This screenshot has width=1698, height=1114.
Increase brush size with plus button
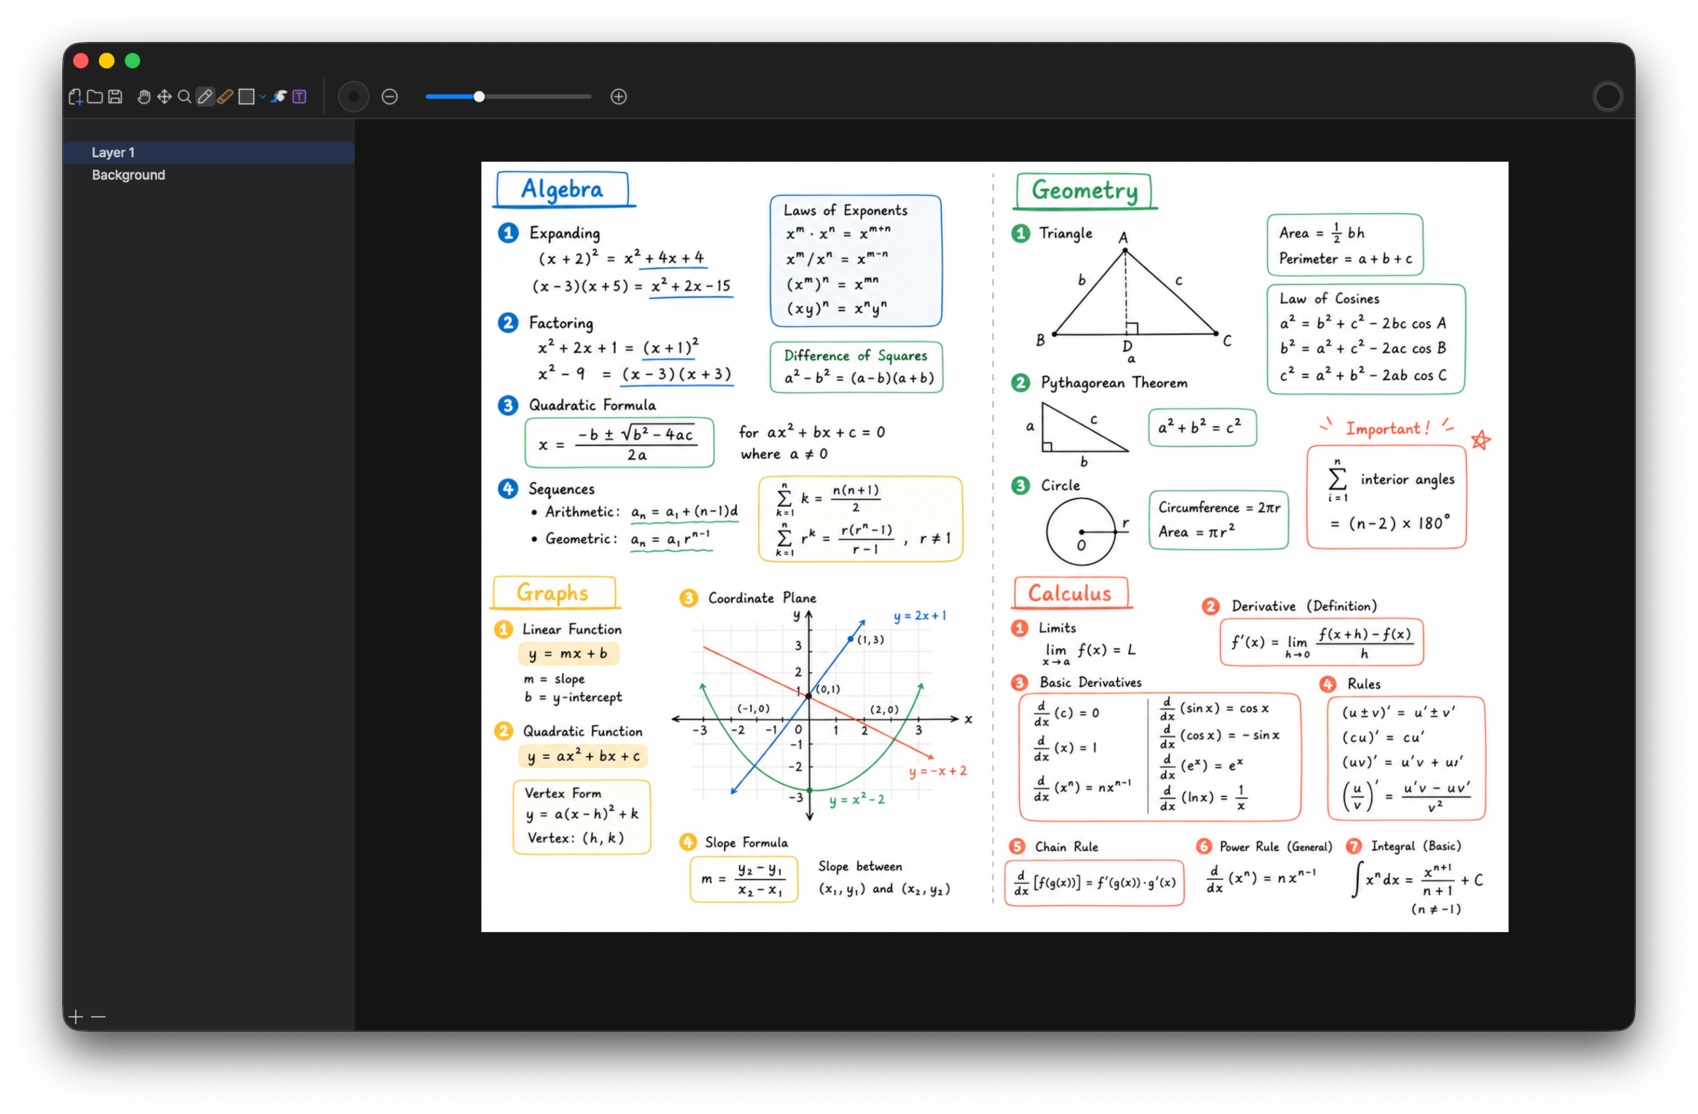tap(619, 97)
